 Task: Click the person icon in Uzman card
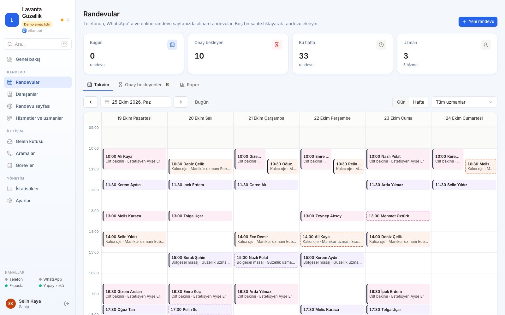[486, 45]
